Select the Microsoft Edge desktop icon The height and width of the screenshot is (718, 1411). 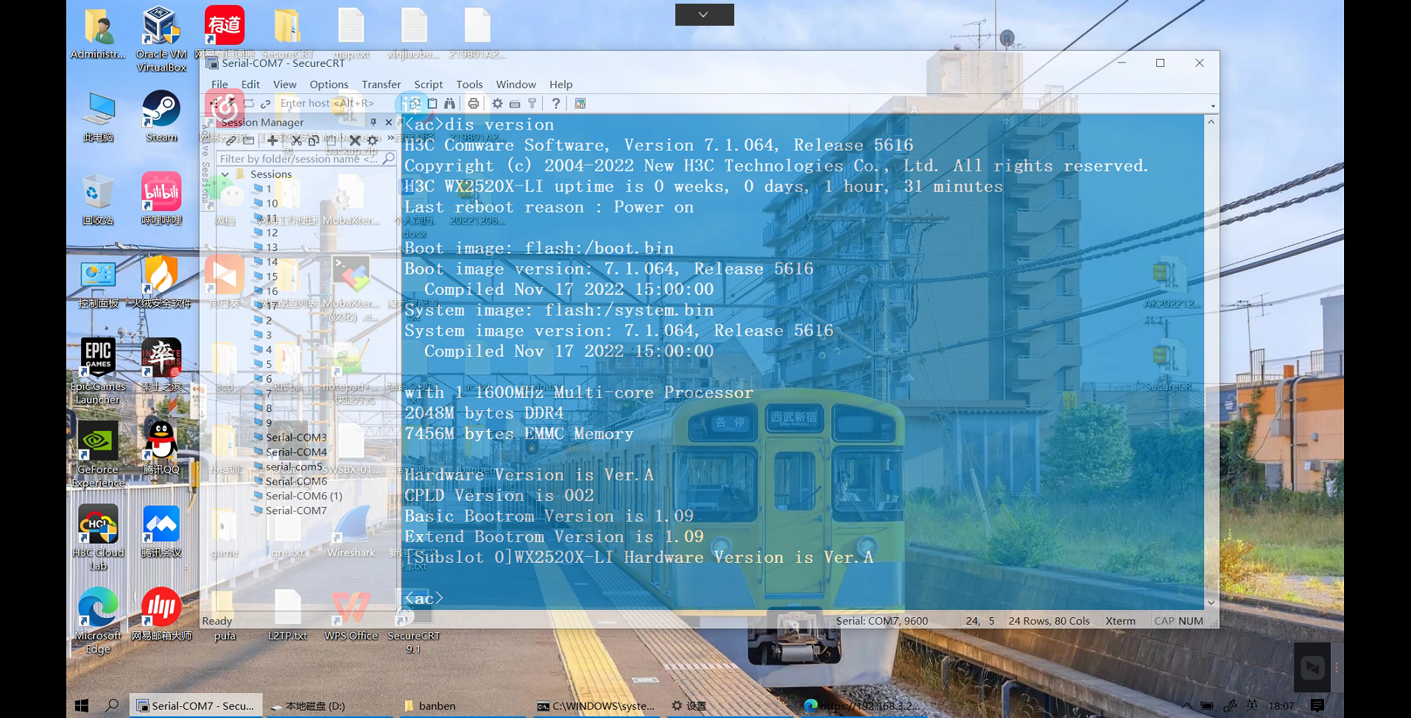pos(98,621)
